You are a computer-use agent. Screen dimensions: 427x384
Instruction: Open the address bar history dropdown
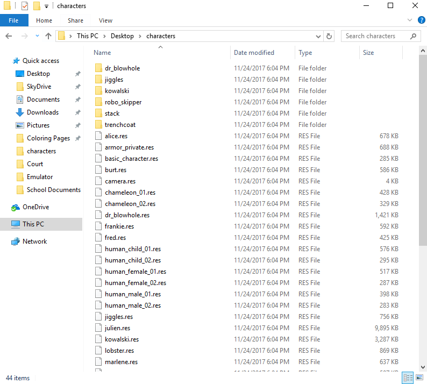click(318, 36)
